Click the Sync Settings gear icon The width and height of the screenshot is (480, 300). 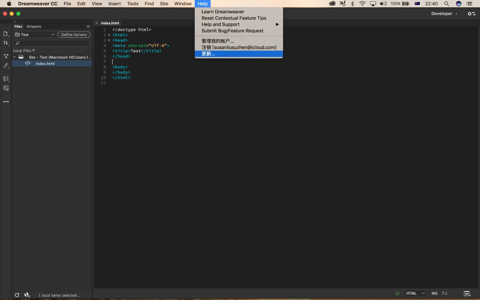[x=471, y=14]
